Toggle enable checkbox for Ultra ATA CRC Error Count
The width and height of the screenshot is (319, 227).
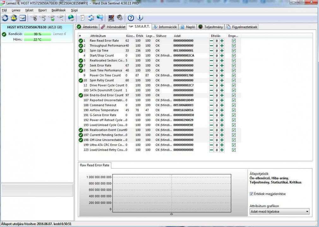(234, 145)
